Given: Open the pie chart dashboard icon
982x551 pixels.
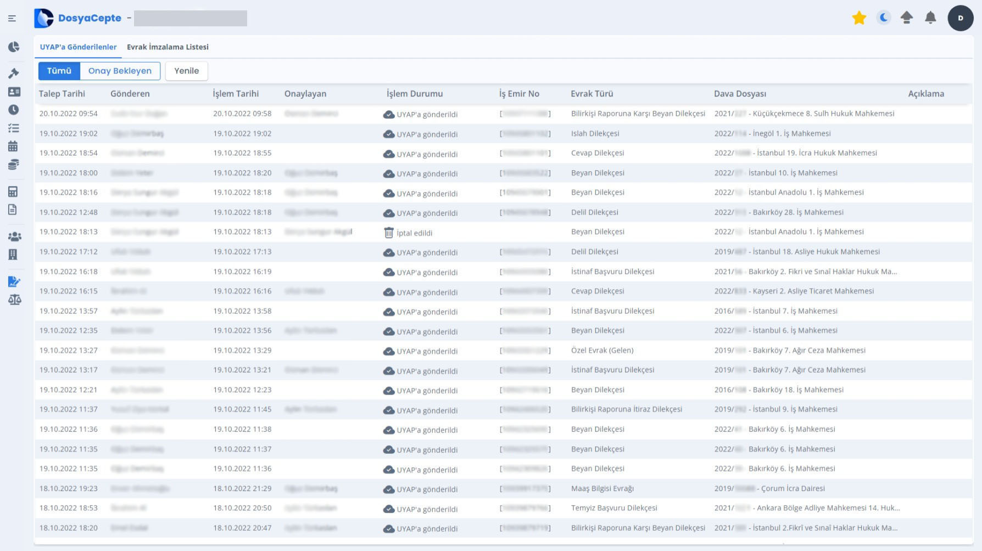Looking at the screenshot, I should 14,47.
